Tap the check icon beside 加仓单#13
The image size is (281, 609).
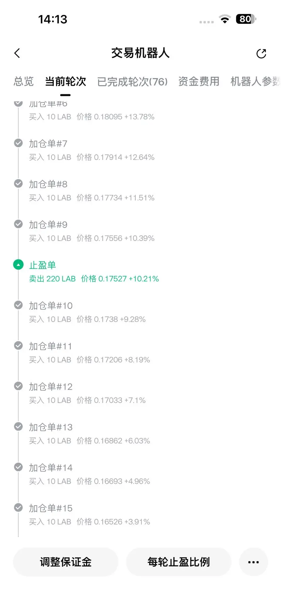click(18, 426)
